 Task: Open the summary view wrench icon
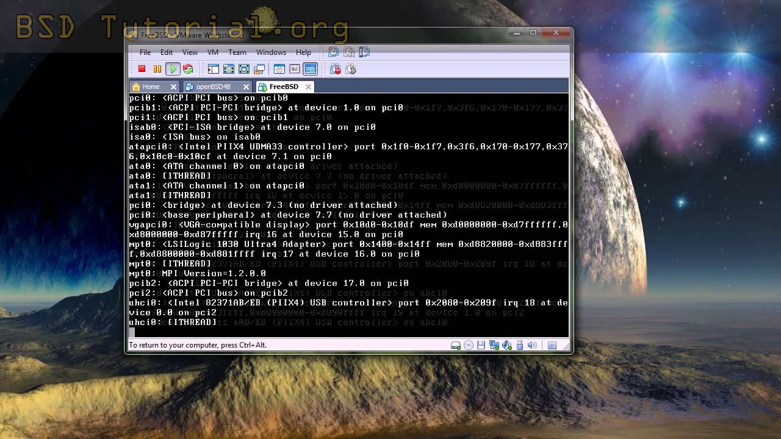pyautogui.click(x=279, y=69)
